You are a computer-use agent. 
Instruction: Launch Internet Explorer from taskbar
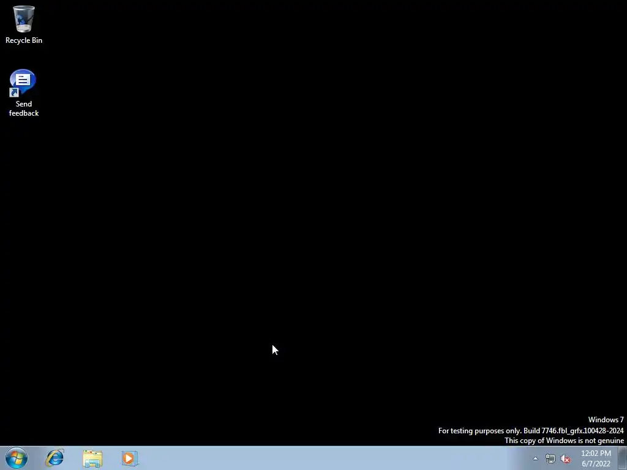pos(54,458)
